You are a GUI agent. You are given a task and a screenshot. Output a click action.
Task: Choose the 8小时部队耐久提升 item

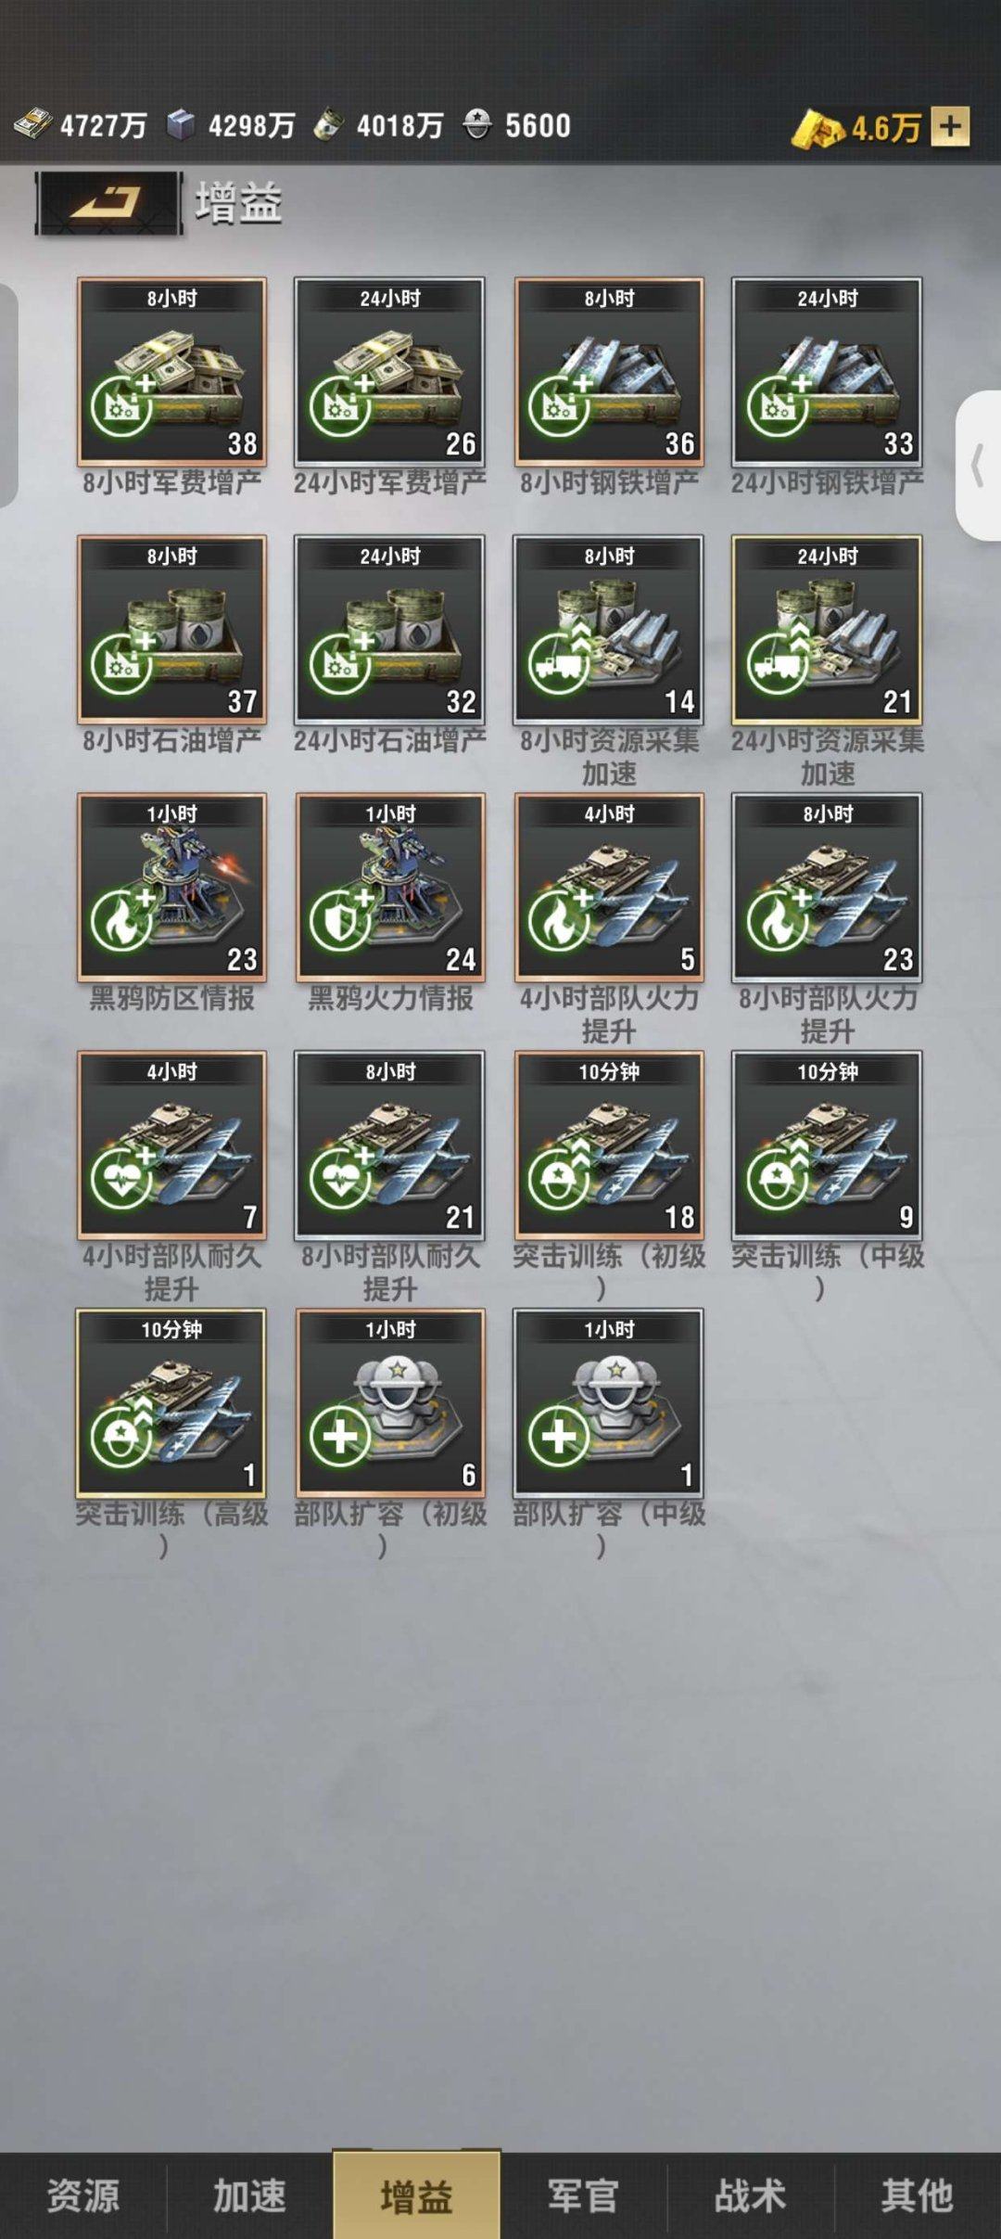pos(390,1145)
